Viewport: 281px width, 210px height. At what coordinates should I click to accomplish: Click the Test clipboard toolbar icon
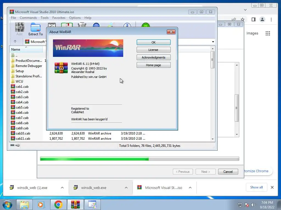click(52, 25)
